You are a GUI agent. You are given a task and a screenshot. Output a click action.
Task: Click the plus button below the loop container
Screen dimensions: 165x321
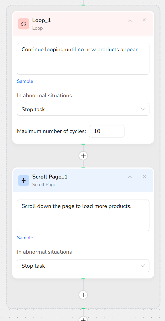[83, 319]
